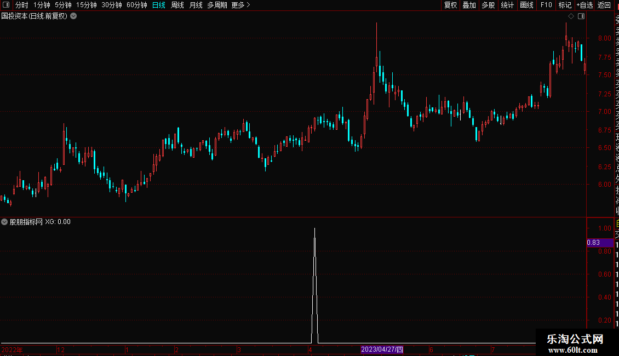Select the 日线 daily period
This screenshot has width=619, height=356.
159,5
